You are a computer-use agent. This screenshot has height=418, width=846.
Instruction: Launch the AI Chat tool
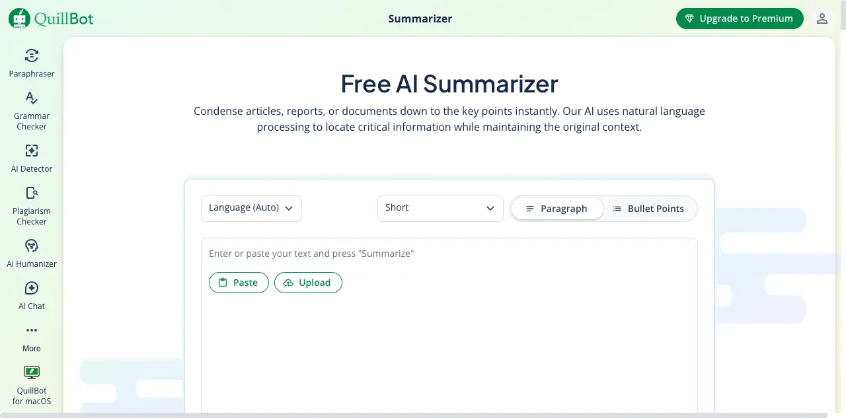pyautogui.click(x=31, y=295)
